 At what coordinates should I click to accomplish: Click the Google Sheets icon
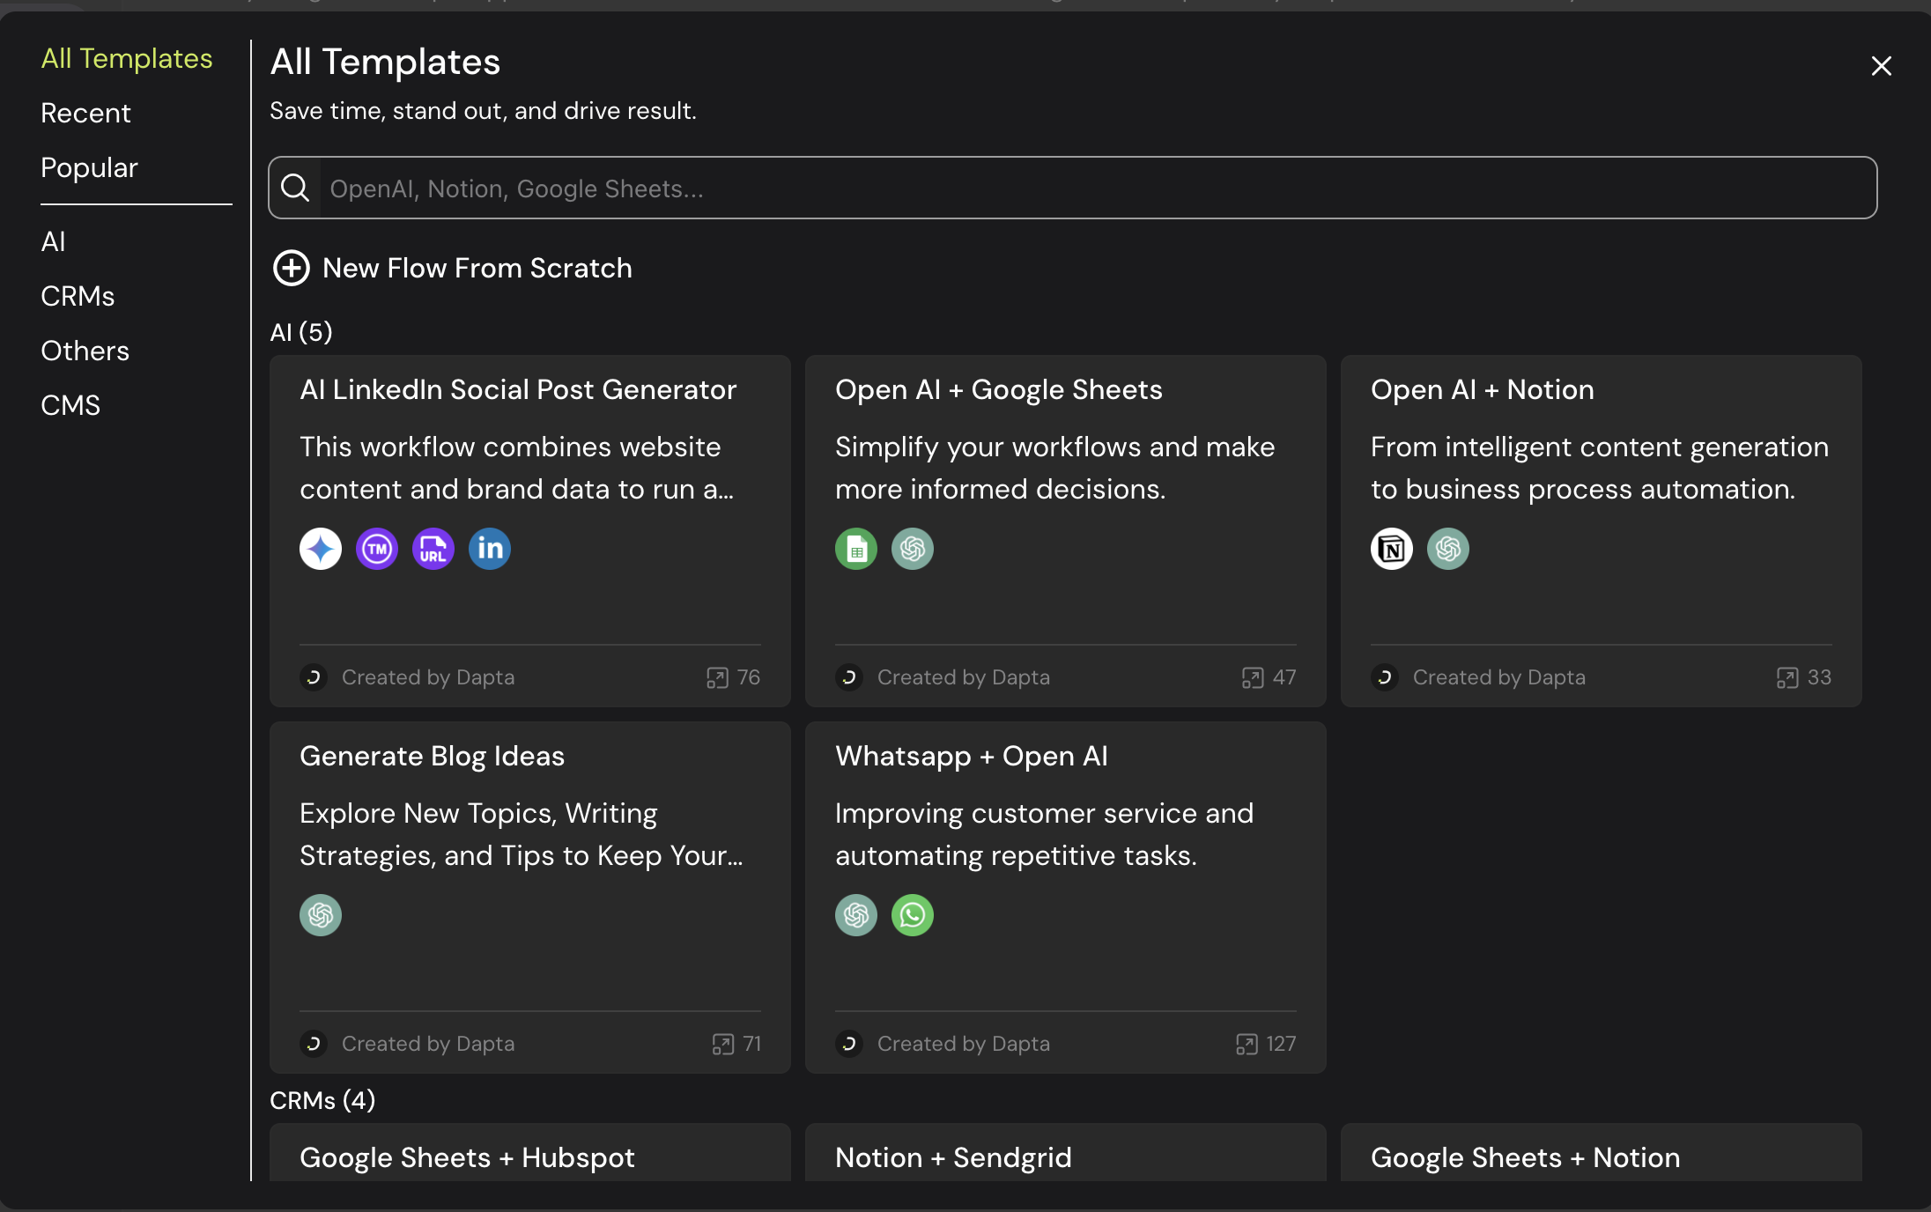click(856, 549)
